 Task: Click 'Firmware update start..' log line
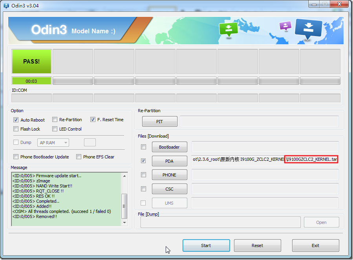tap(47, 176)
